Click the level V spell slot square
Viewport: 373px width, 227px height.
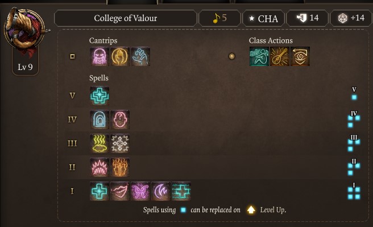point(354,97)
